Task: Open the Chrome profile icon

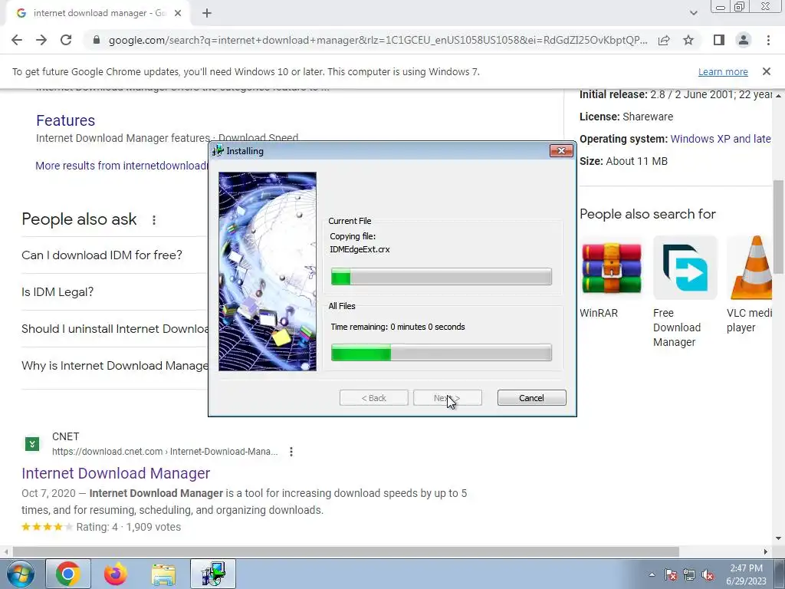Action: 744,40
